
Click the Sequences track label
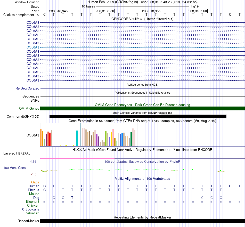pos(31,96)
